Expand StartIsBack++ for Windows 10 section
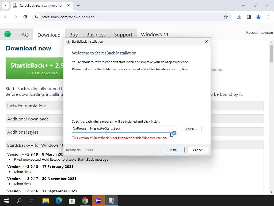Screen dimensions: 274x206 tap(35, 145)
